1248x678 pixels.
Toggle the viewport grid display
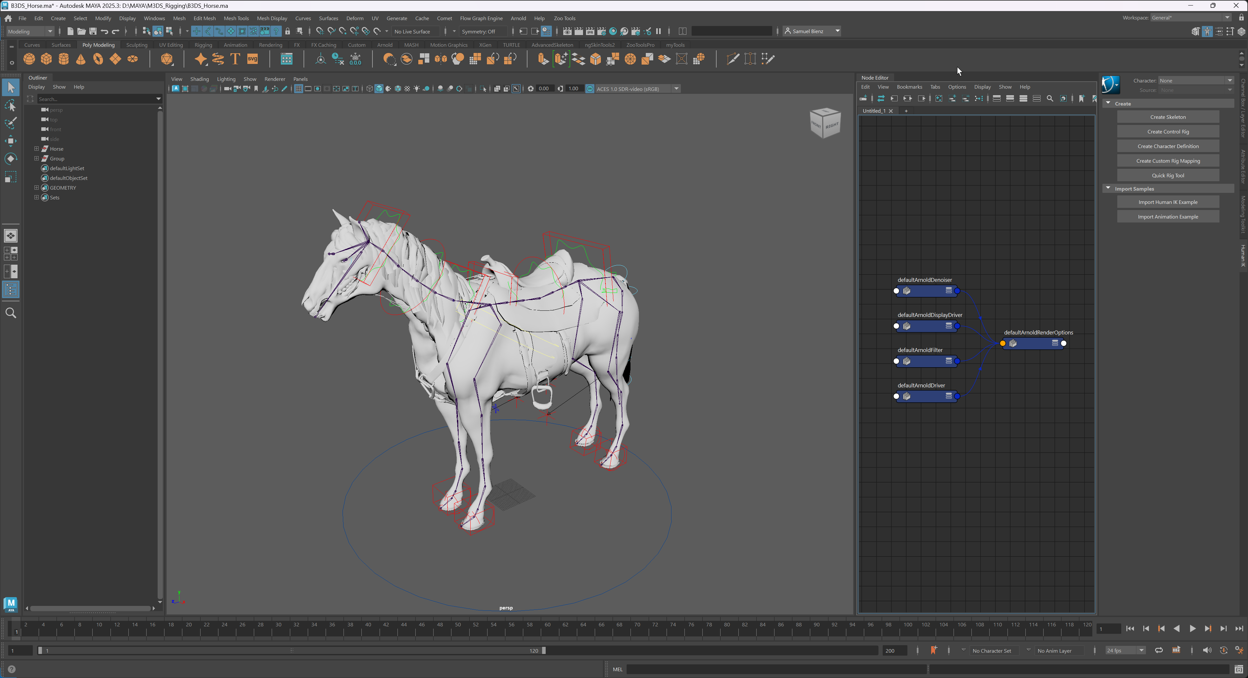click(x=298, y=89)
